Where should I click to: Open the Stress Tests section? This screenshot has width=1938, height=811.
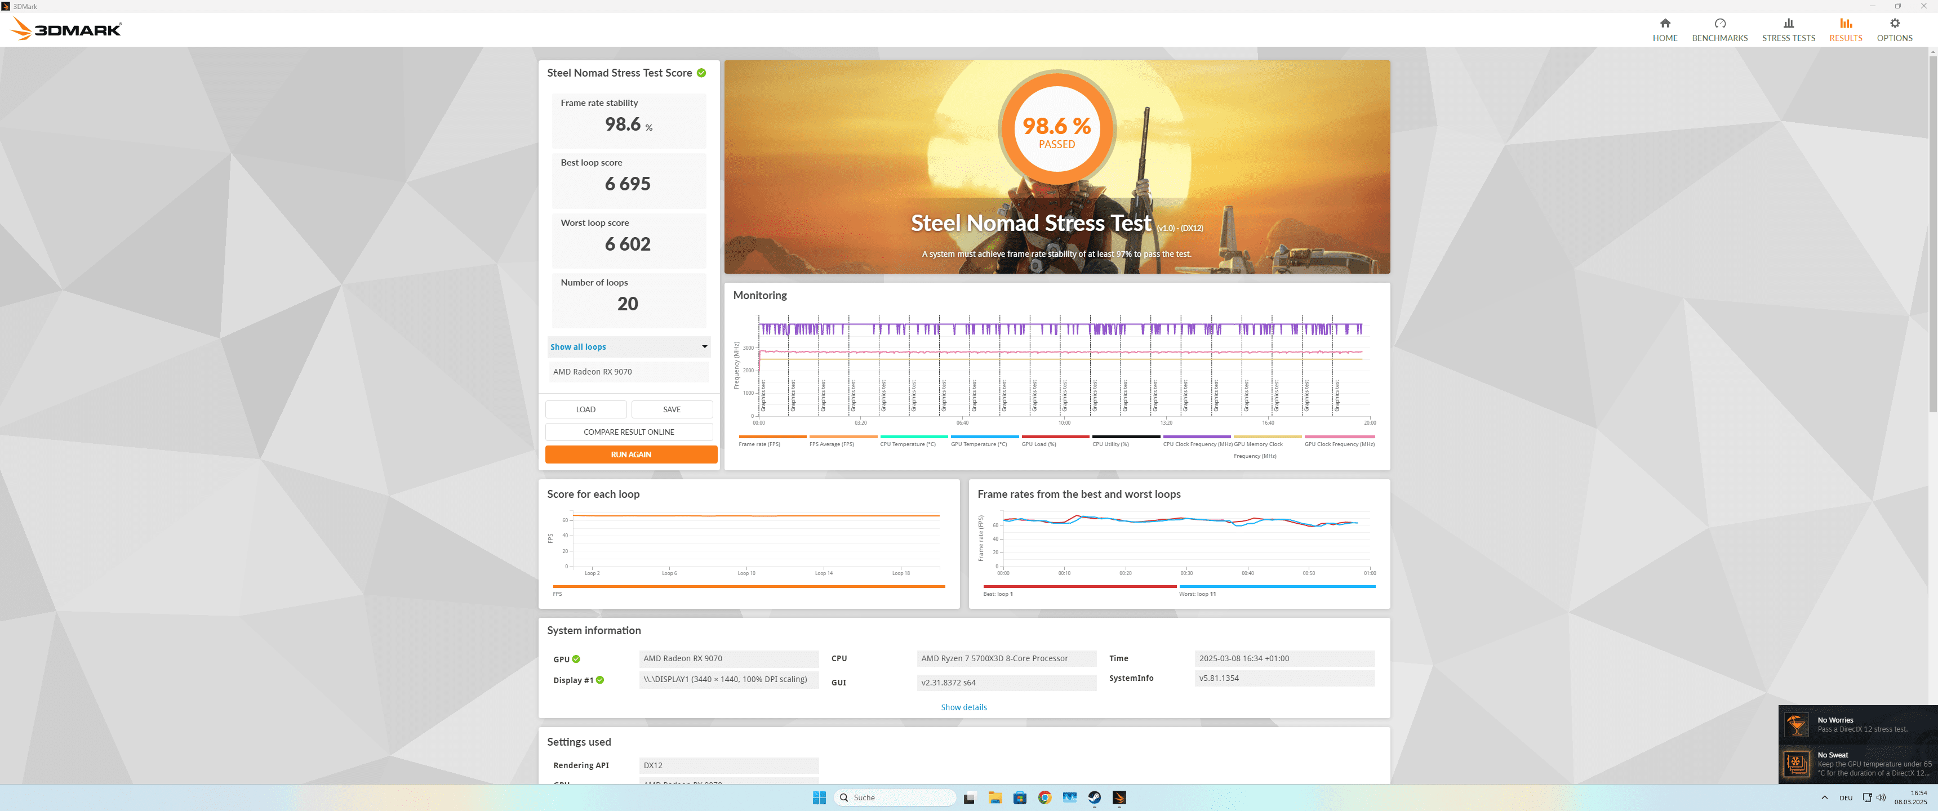click(1788, 29)
